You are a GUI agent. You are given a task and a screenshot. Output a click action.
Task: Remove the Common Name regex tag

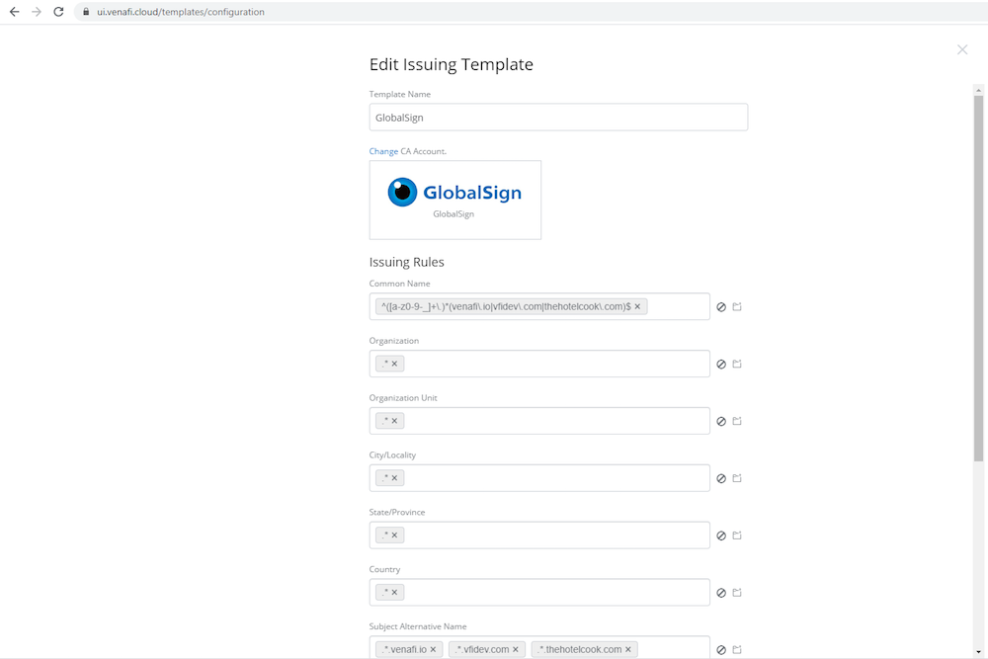click(x=637, y=306)
